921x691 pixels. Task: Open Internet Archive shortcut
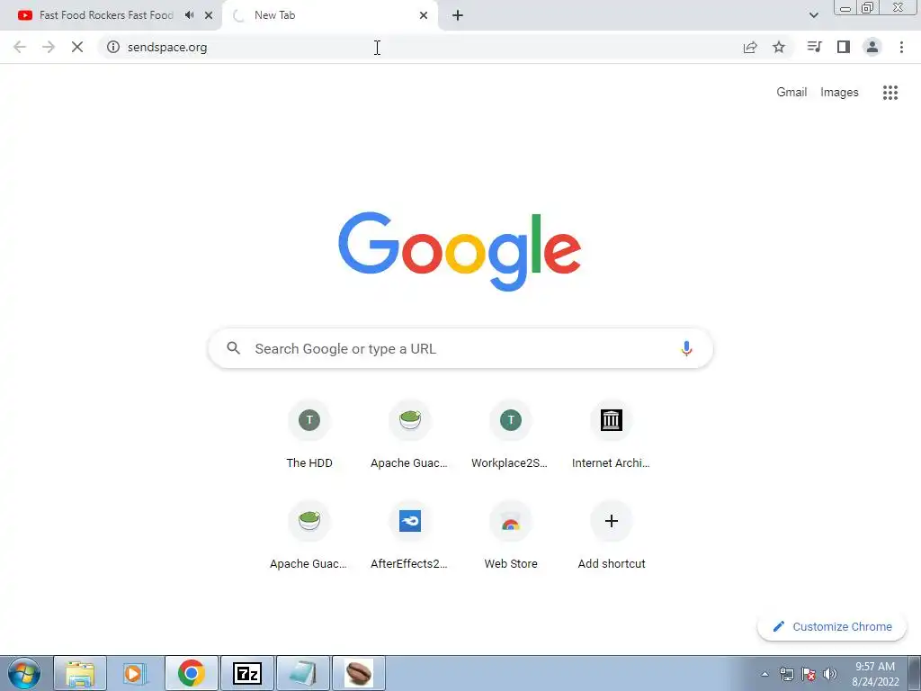[x=612, y=435]
